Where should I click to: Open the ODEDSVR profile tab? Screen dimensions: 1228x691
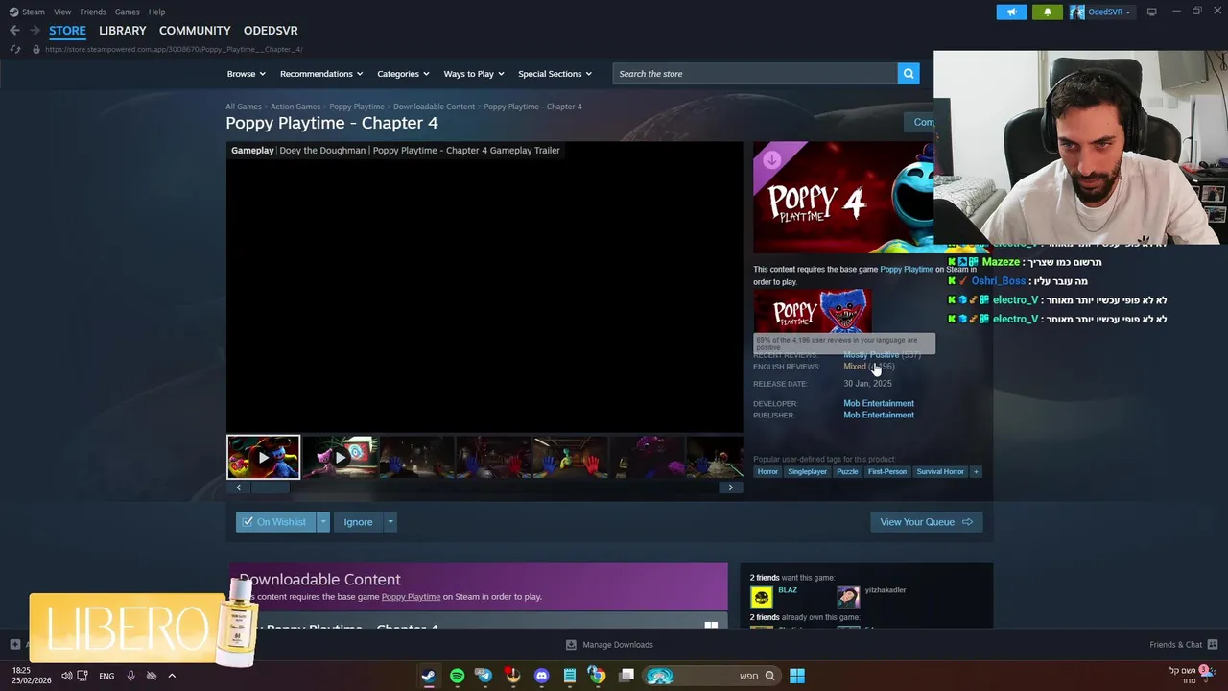click(271, 31)
